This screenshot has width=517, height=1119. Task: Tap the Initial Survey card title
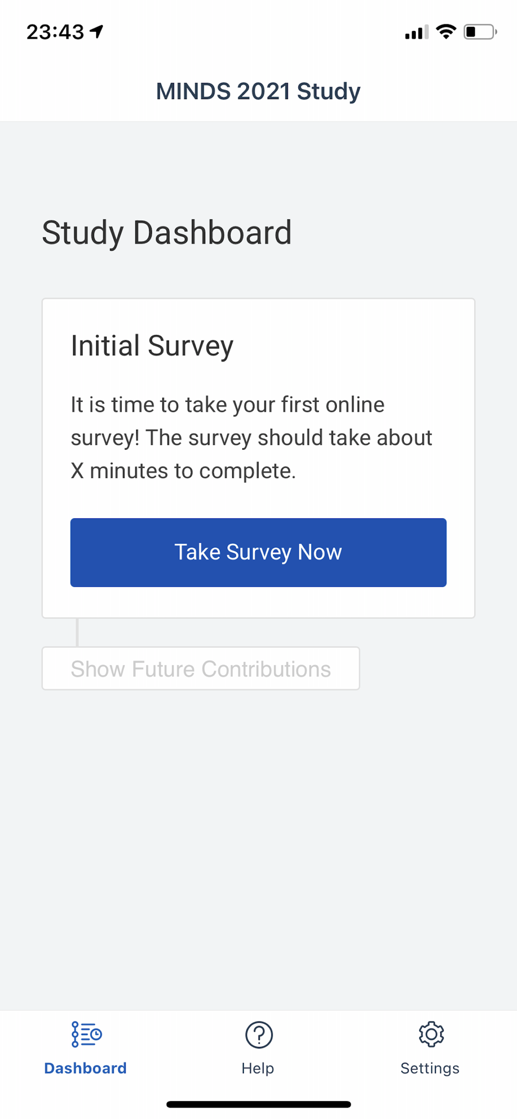tap(152, 346)
